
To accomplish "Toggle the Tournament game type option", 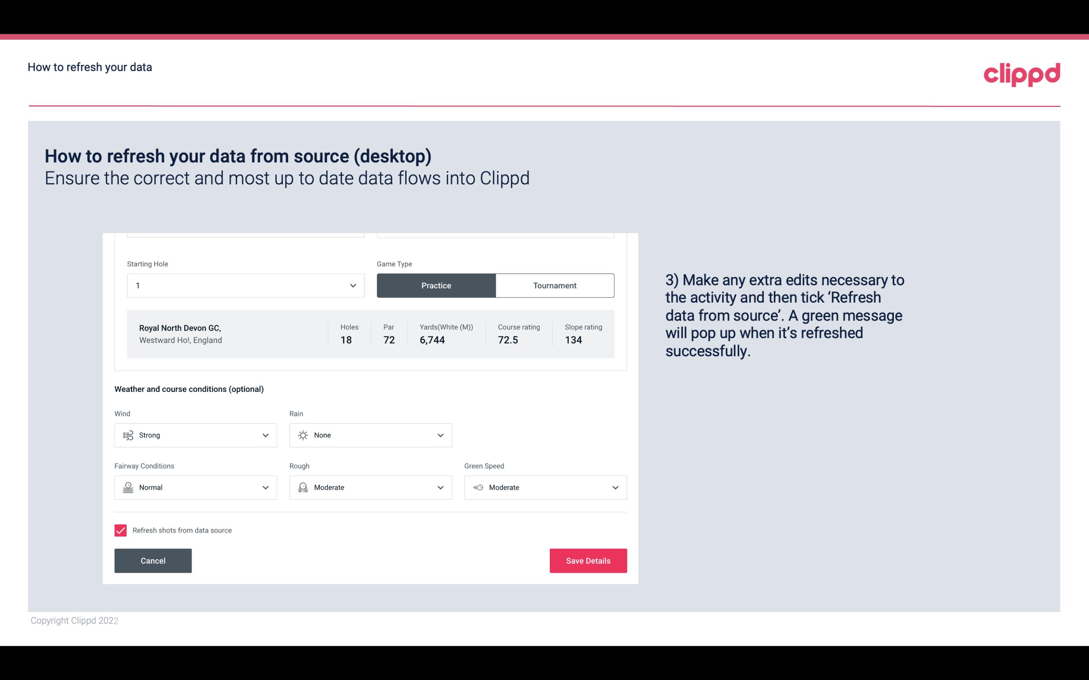I will [554, 285].
